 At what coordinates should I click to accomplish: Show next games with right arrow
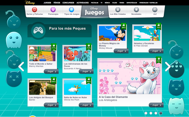point(168,66)
